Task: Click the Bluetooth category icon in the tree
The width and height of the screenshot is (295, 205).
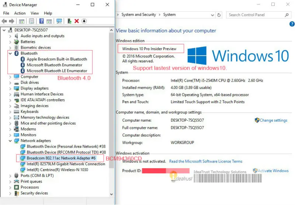Action: tap(17, 53)
